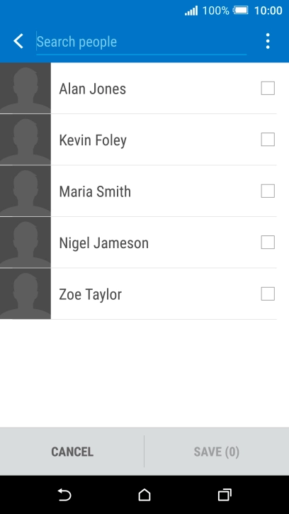Image resolution: width=289 pixels, height=514 pixels.
Task: Tap Zoe Taylor's avatar thumbnail
Action: (25, 294)
